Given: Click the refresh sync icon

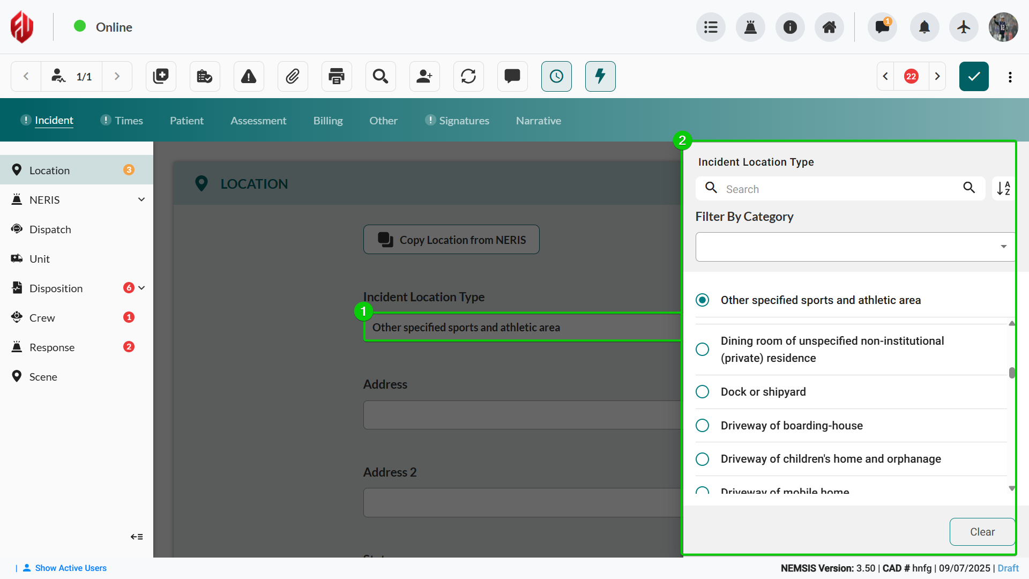Looking at the screenshot, I should click(x=468, y=77).
